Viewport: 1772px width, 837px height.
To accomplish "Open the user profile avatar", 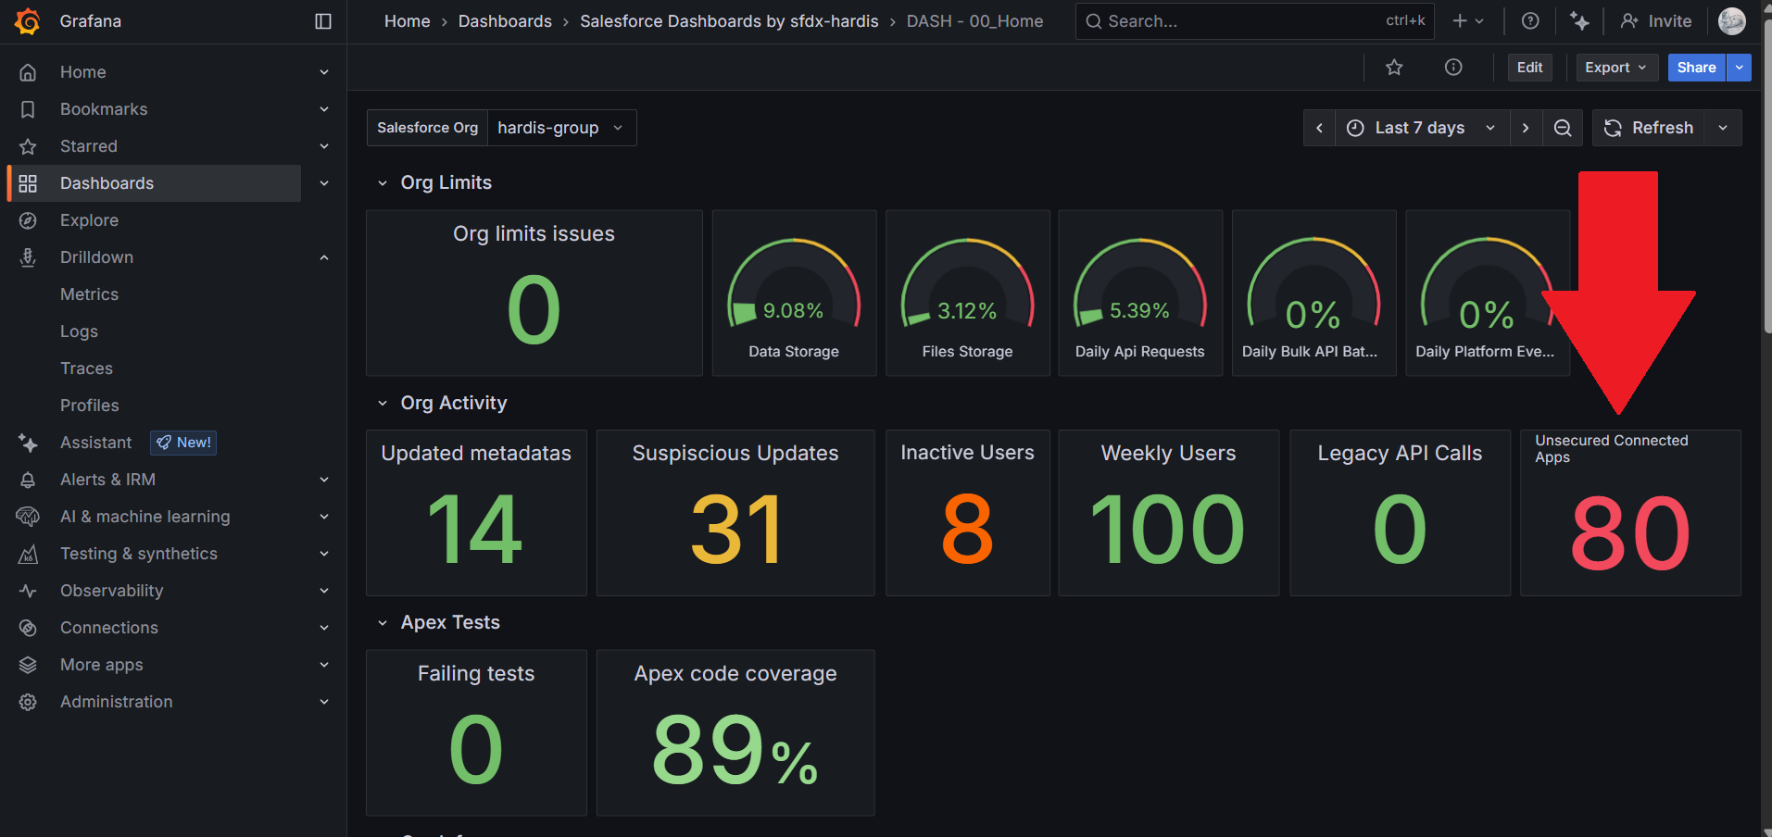I will (x=1731, y=20).
